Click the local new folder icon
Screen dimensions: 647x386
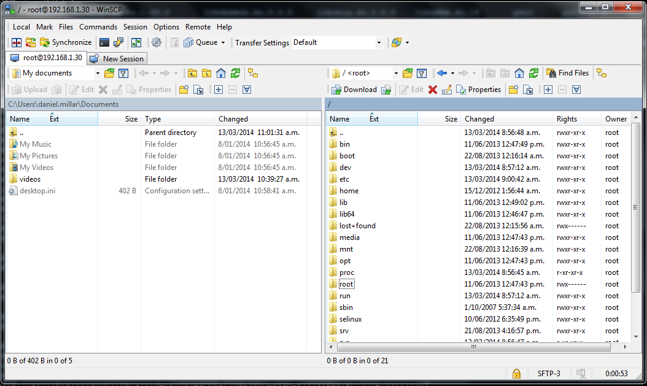pyautogui.click(x=184, y=90)
